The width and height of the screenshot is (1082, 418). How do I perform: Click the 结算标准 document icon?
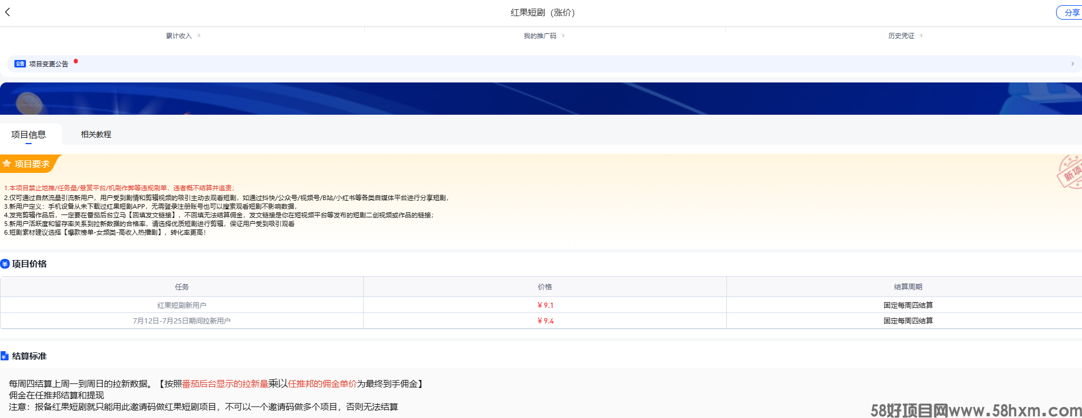pyautogui.click(x=5, y=356)
